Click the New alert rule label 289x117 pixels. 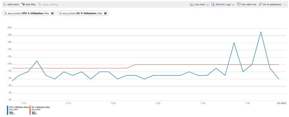click(x=249, y=4)
